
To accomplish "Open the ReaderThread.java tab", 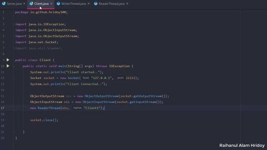I will click(111, 4).
